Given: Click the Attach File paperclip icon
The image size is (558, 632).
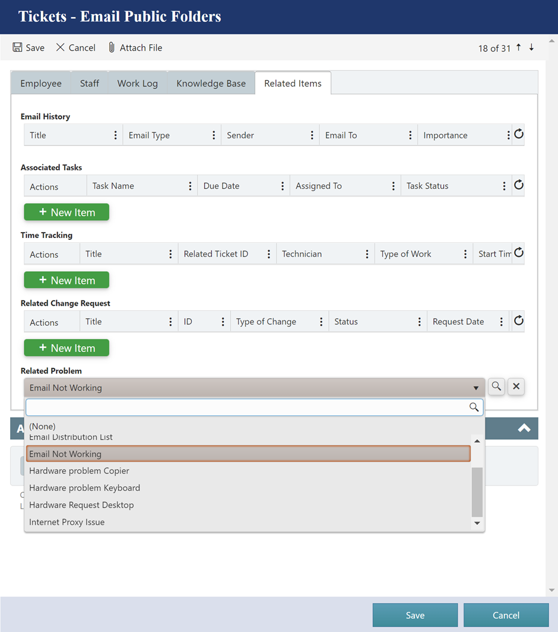Looking at the screenshot, I should click(112, 47).
